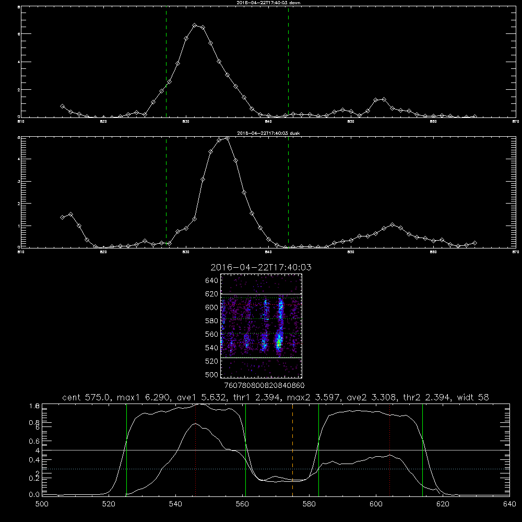
Task: Click the "thr1 2.394" threshold value
Action: tap(257, 397)
